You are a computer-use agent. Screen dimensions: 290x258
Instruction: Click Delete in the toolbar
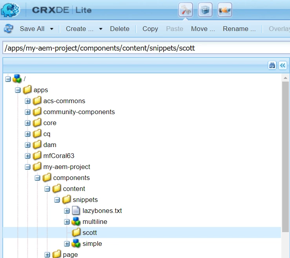pyautogui.click(x=120, y=29)
